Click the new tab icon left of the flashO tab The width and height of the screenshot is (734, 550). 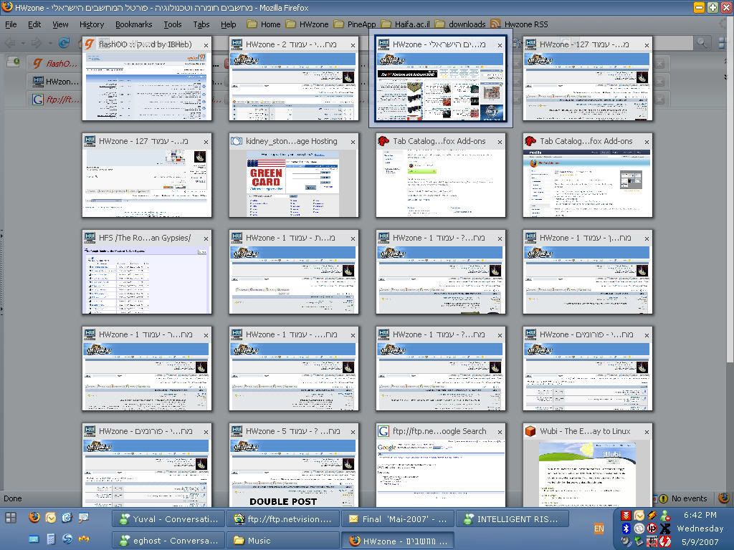[x=13, y=62]
